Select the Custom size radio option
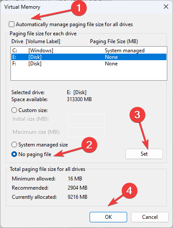The width and height of the screenshot is (173, 228). (x=14, y=110)
